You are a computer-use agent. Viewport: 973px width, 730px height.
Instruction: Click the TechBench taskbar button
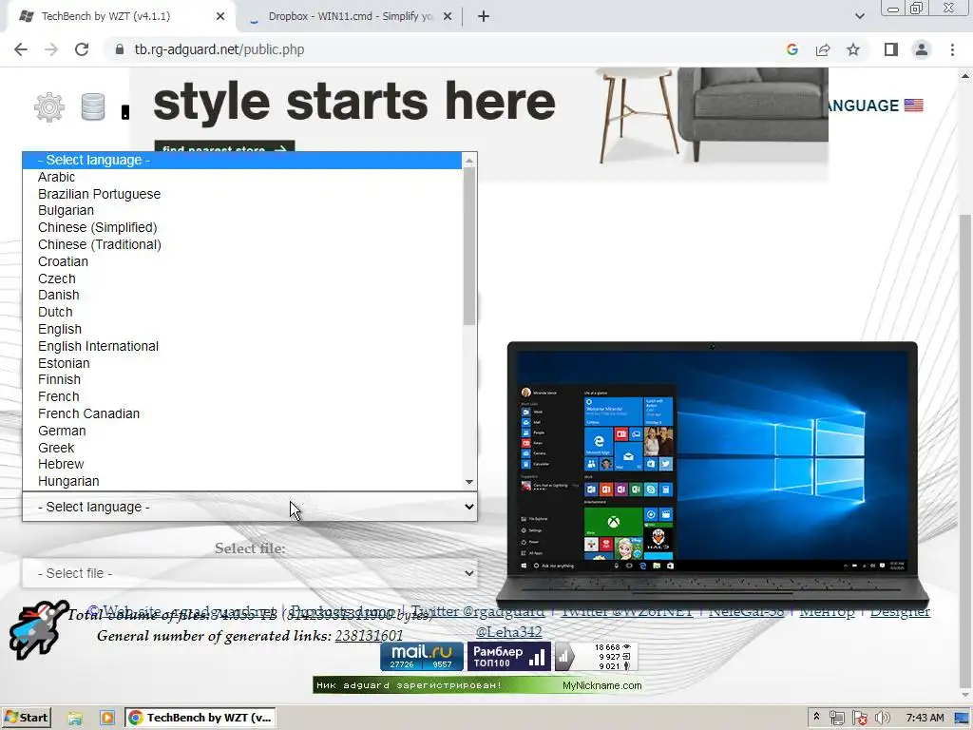200,719
